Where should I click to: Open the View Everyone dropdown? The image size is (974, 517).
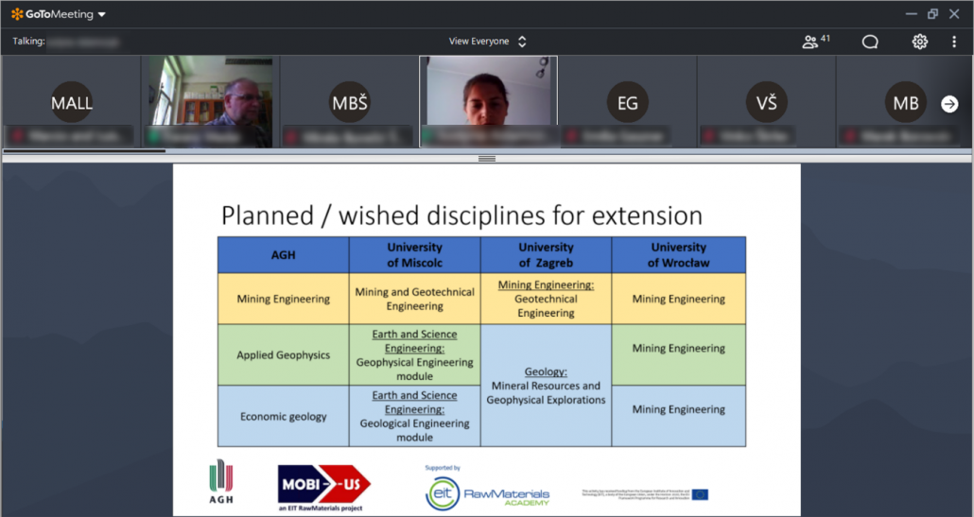click(x=487, y=42)
